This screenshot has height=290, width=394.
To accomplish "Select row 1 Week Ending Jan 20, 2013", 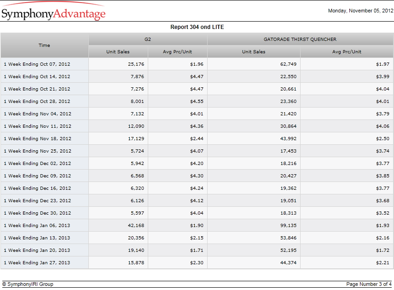I will tap(197, 250).
